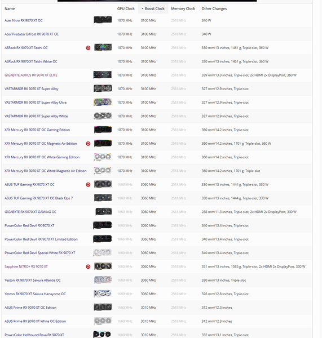The height and width of the screenshot is (338, 322).
Task: Sort the table by Boost Clock column
Action: point(153,8)
